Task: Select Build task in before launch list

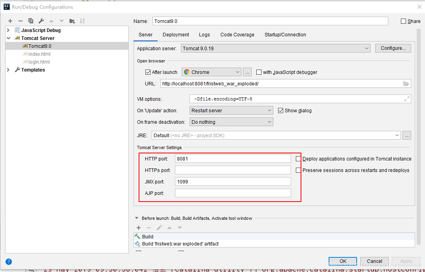Action: pyautogui.click(x=274, y=236)
